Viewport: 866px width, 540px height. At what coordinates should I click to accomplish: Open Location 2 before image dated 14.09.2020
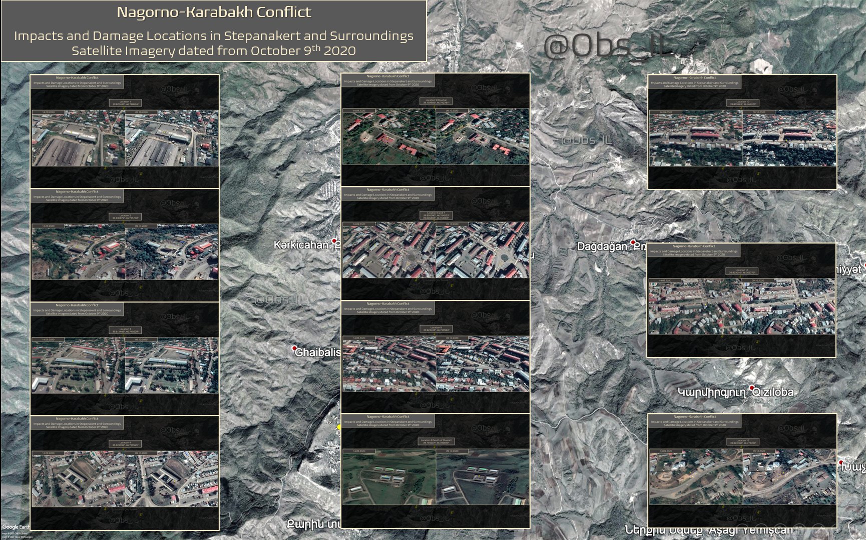78,251
